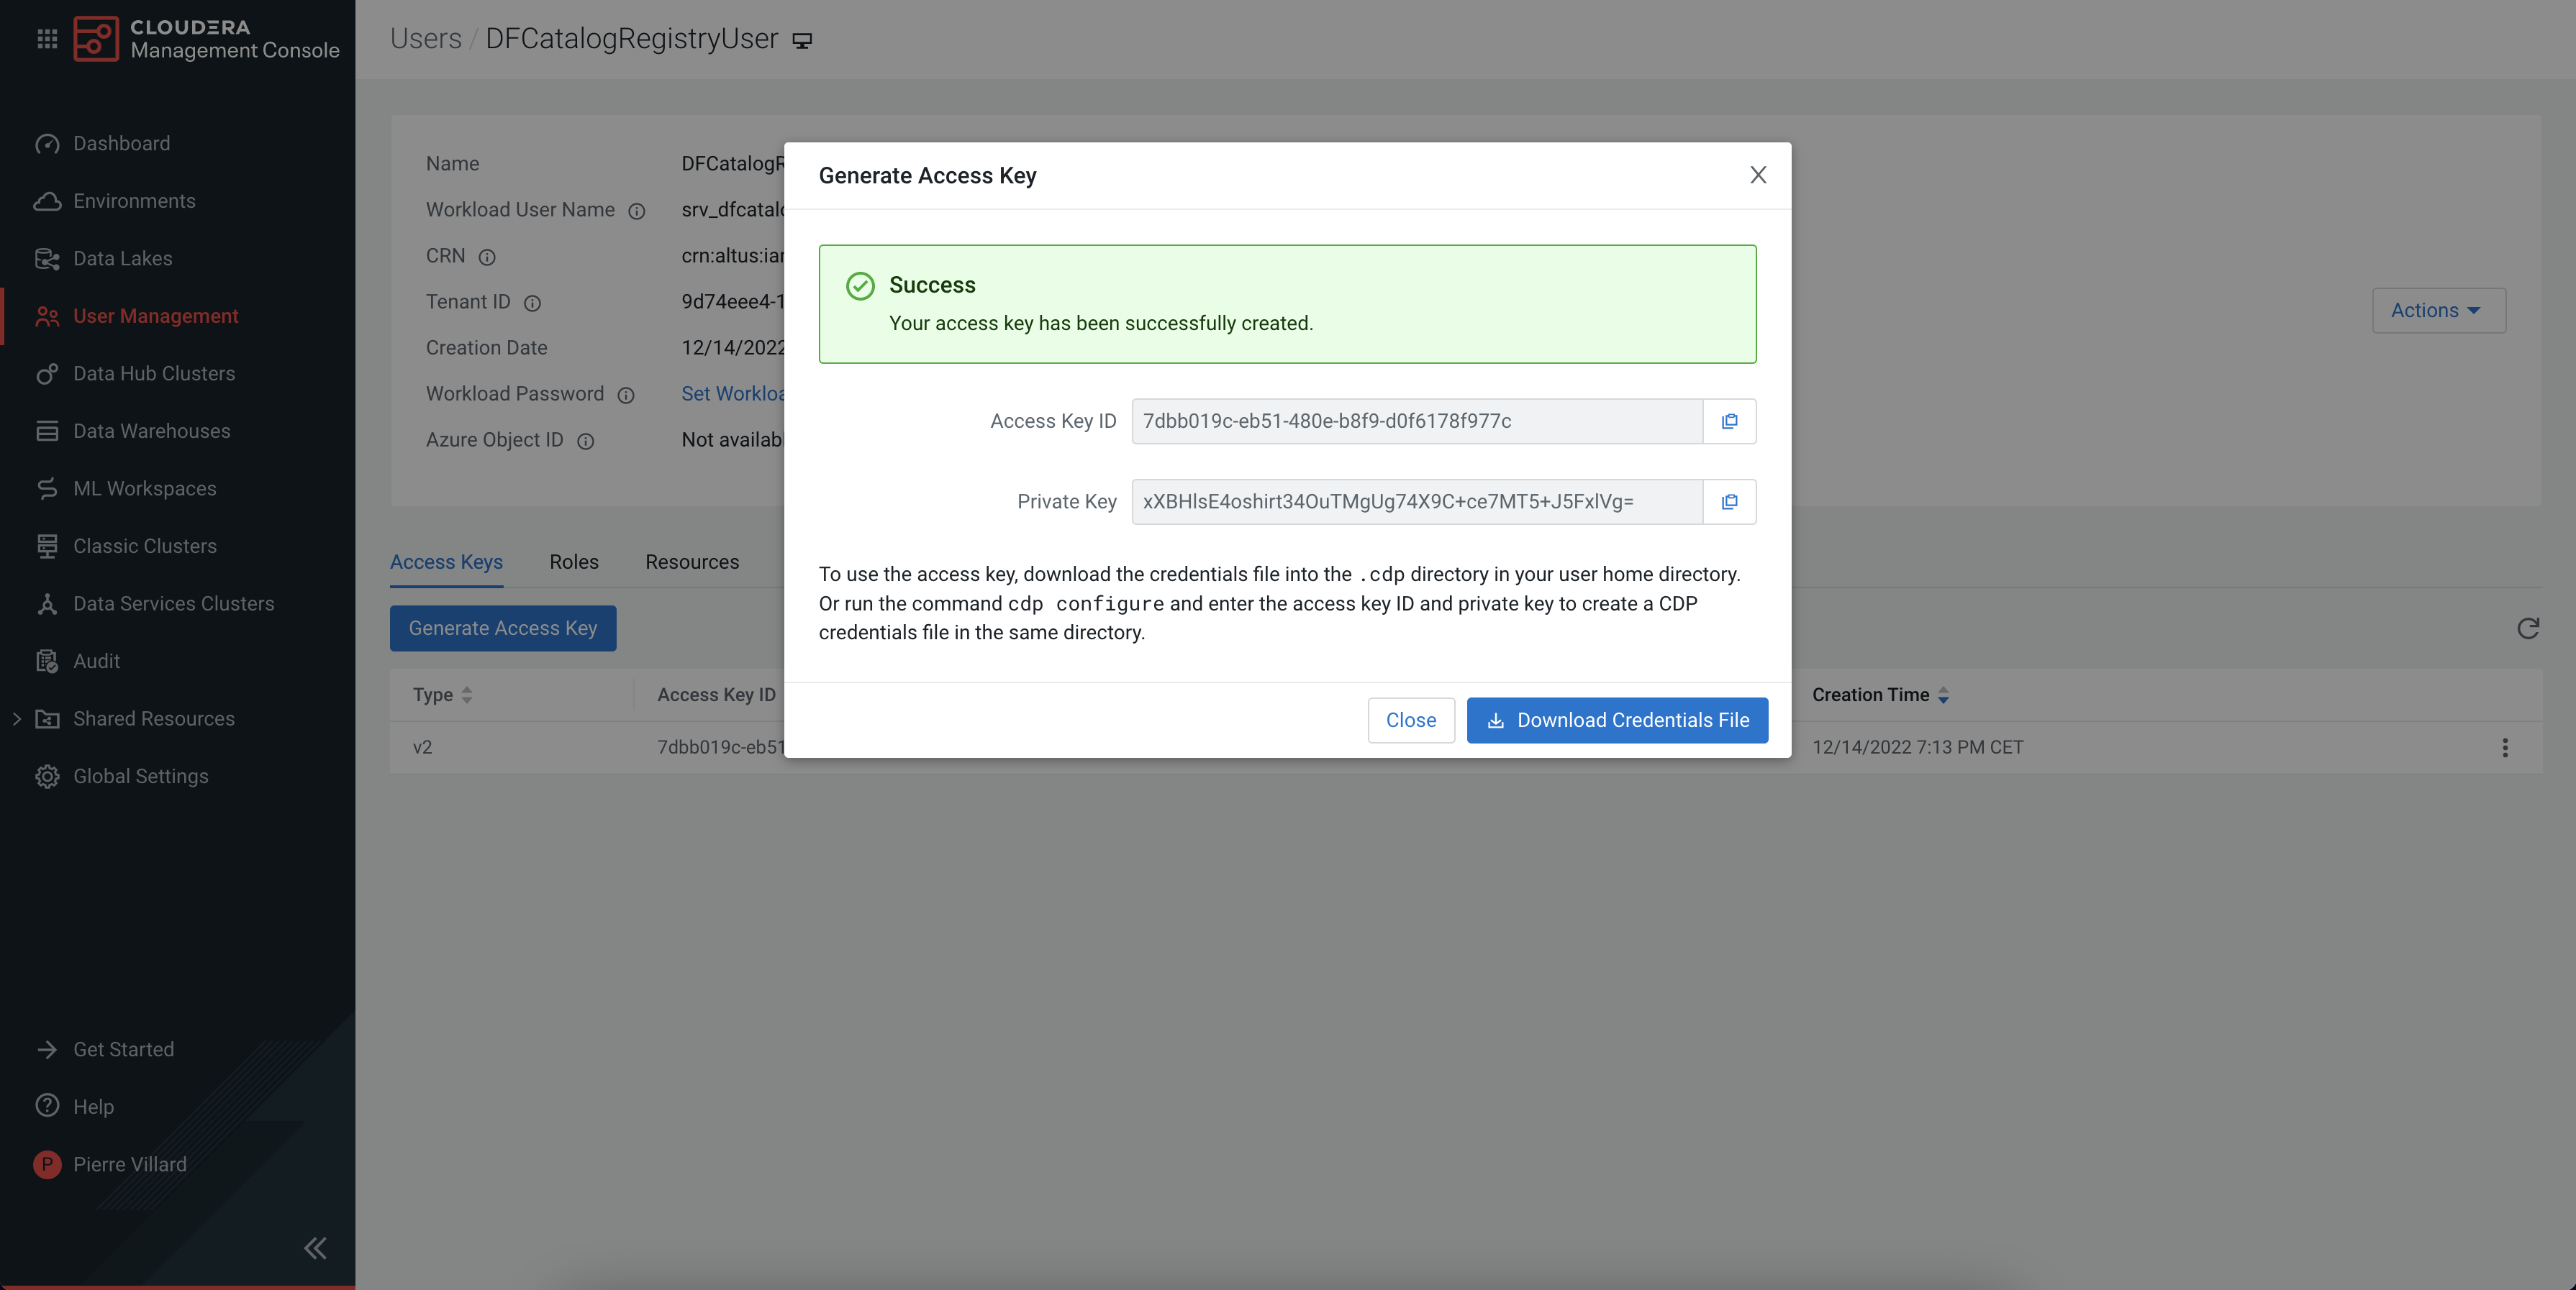
Task: Copy the Private Key to clipboard
Action: click(1729, 502)
